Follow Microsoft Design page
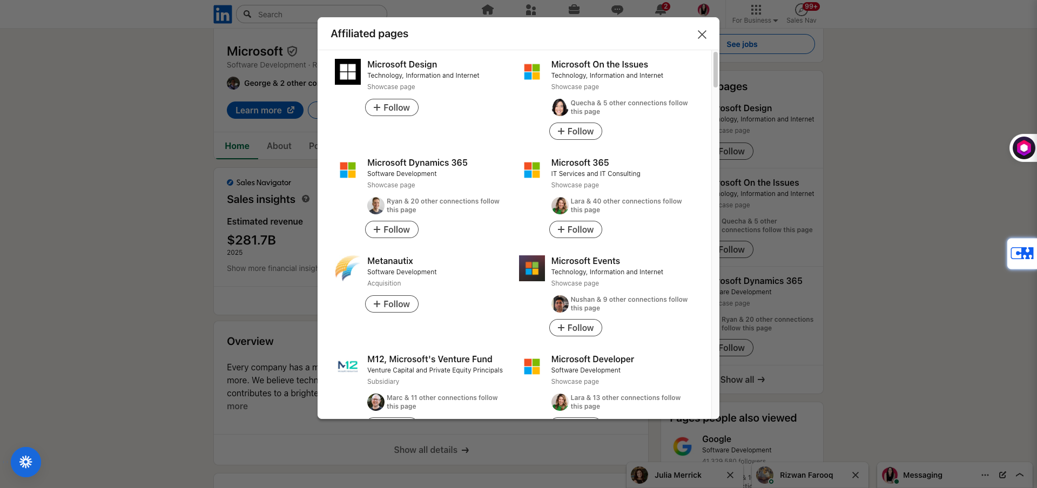1037x488 pixels. point(392,107)
